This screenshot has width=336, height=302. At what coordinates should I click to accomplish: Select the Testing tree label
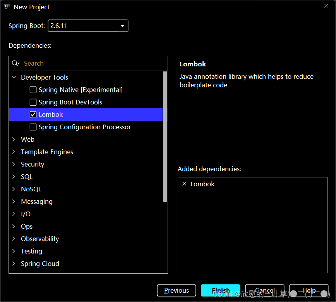tap(31, 251)
